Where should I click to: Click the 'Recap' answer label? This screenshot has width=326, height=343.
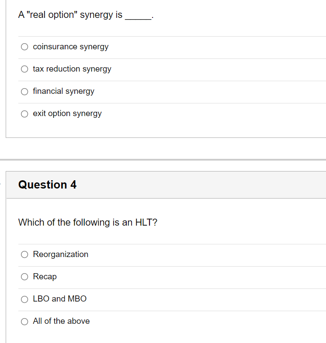[x=45, y=277]
